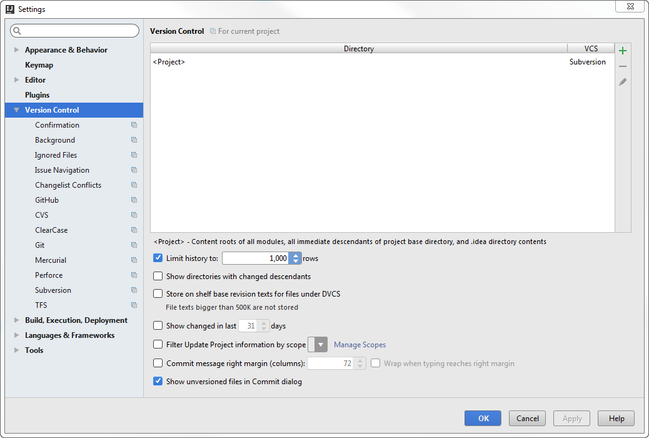
Task: Open the Ignored Files settings page
Action: (56, 155)
